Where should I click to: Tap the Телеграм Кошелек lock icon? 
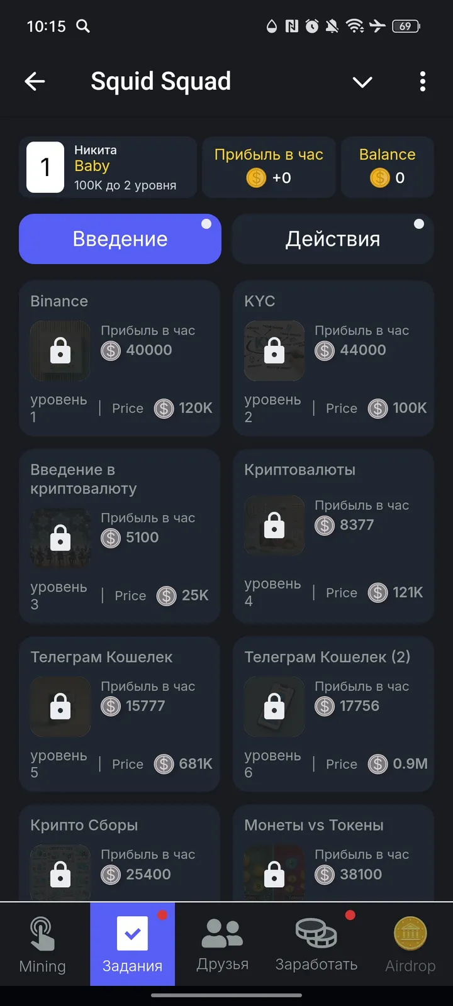60,707
